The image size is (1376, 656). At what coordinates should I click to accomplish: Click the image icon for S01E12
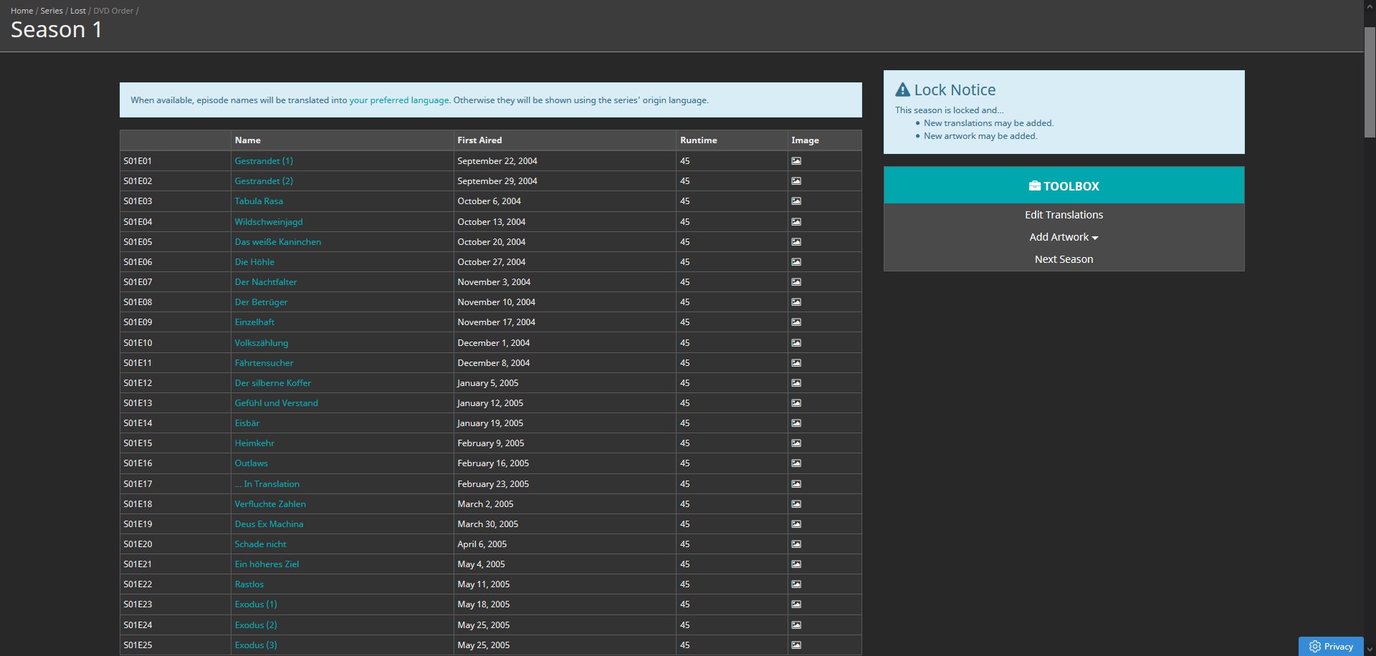(796, 383)
